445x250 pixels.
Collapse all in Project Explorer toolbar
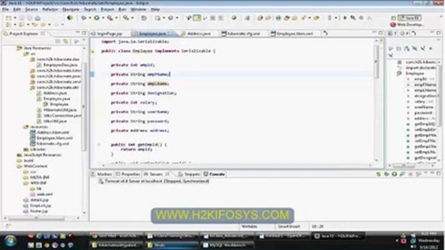(x=58, y=42)
